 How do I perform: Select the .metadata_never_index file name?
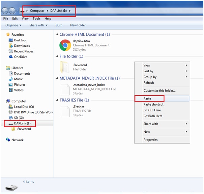tap(89, 85)
